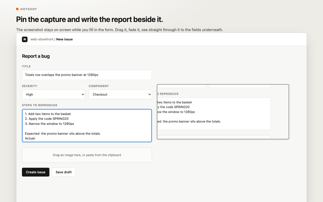Click the 'Actual:' line in the steps
Viewport: 323px width, 202px height.
pyautogui.click(x=30, y=138)
